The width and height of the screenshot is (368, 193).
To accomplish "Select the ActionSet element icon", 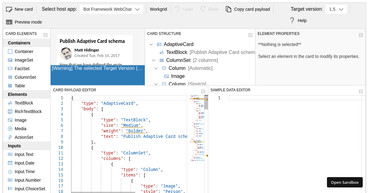I will click(x=10, y=137).
